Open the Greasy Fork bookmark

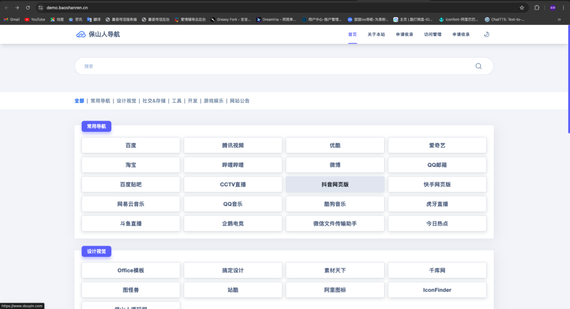click(x=231, y=19)
